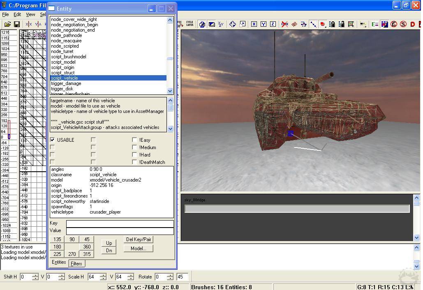Click Scale H spinner arrows
The image size is (423, 290).
pyautogui.click(x=103, y=277)
